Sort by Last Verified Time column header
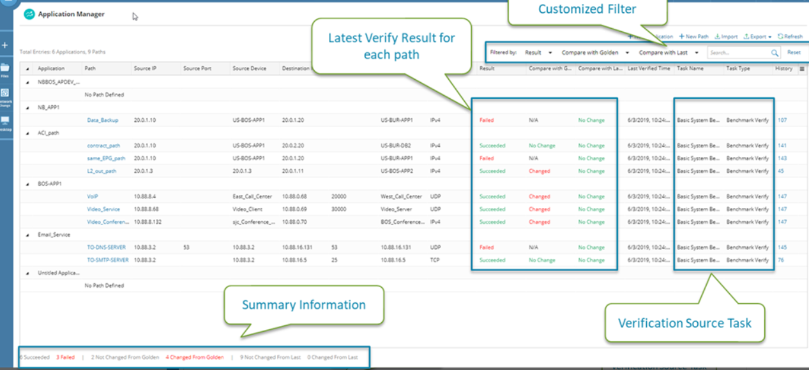This screenshot has width=809, height=370. 649,68
